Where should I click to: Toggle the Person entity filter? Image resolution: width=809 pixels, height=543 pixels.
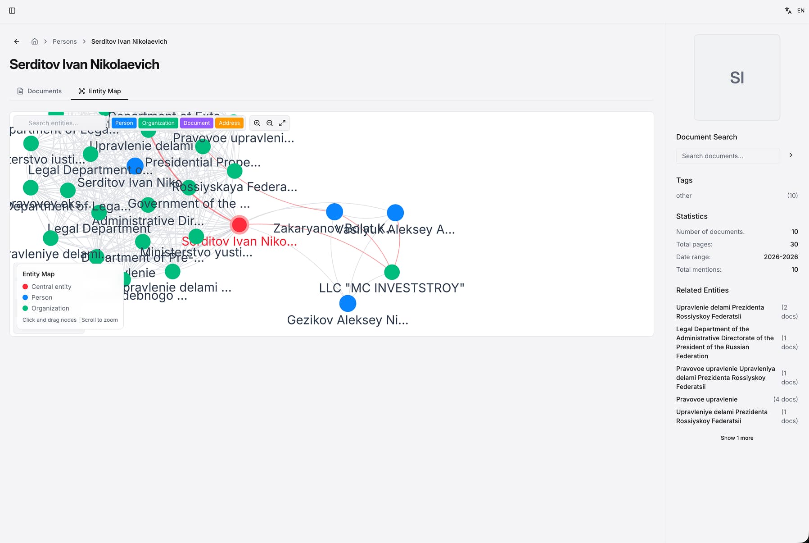click(124, 123)
